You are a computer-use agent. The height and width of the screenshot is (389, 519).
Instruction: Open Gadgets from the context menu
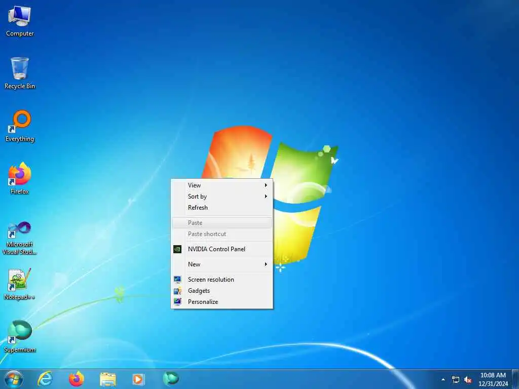tap(222, 290)
